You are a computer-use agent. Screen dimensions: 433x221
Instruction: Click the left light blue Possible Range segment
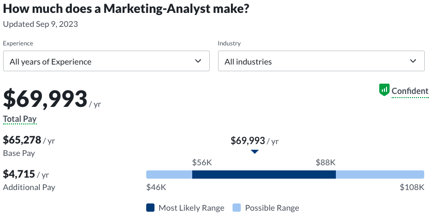pyautogui.click(x=169, y=175)
